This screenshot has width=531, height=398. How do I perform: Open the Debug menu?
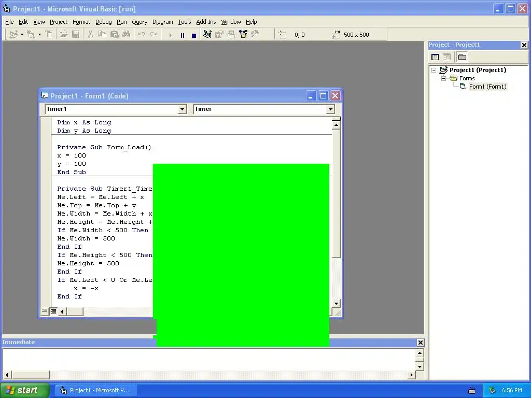[104, 22]
